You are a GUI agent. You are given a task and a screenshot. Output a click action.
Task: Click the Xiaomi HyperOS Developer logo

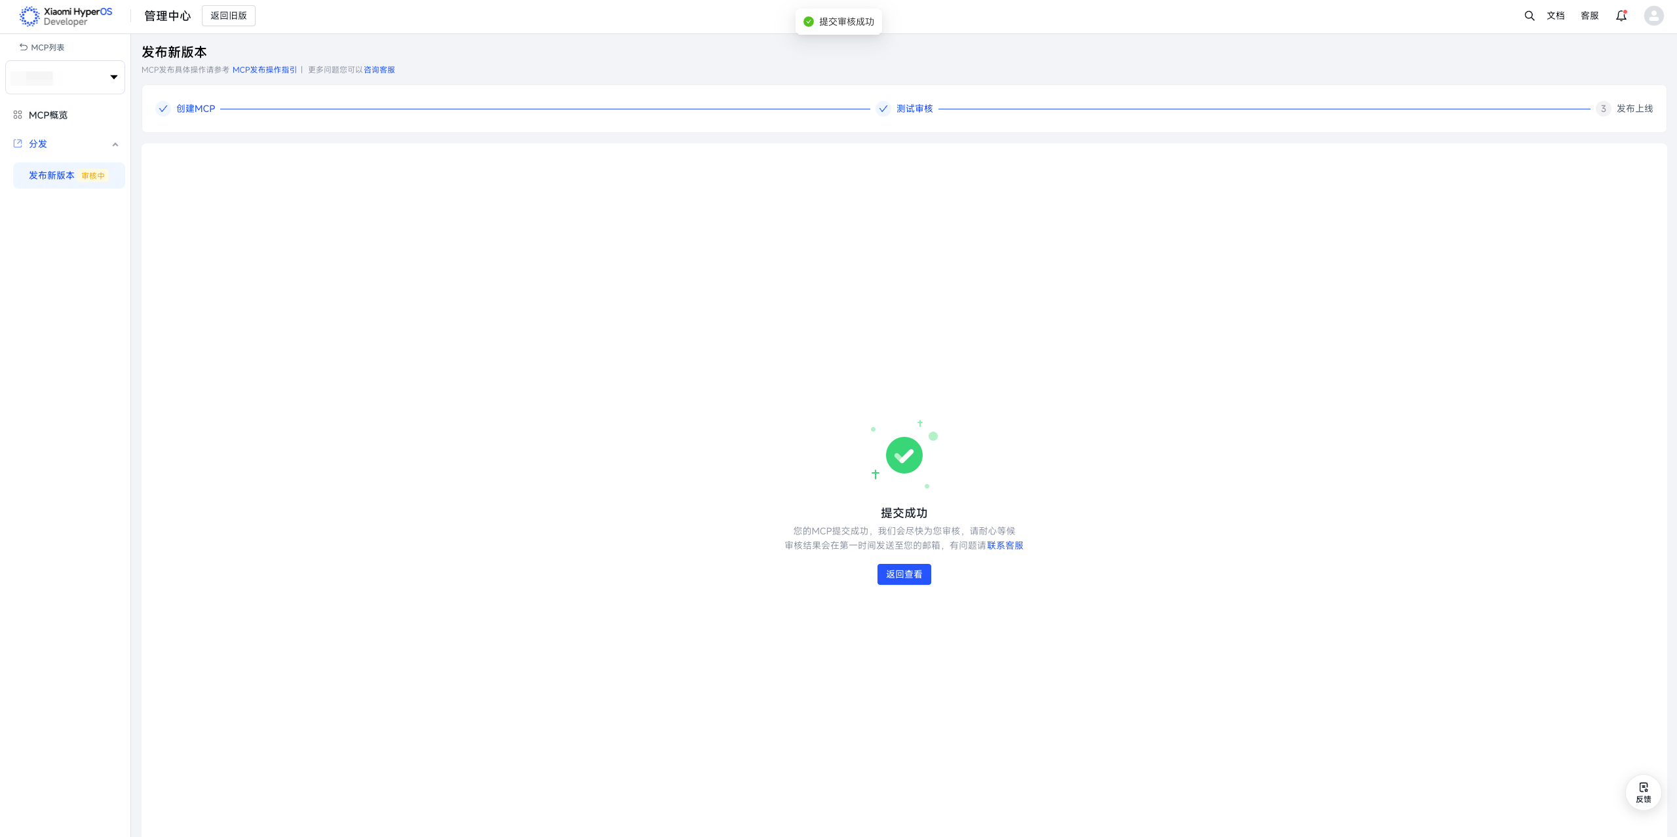click(66, 16)
